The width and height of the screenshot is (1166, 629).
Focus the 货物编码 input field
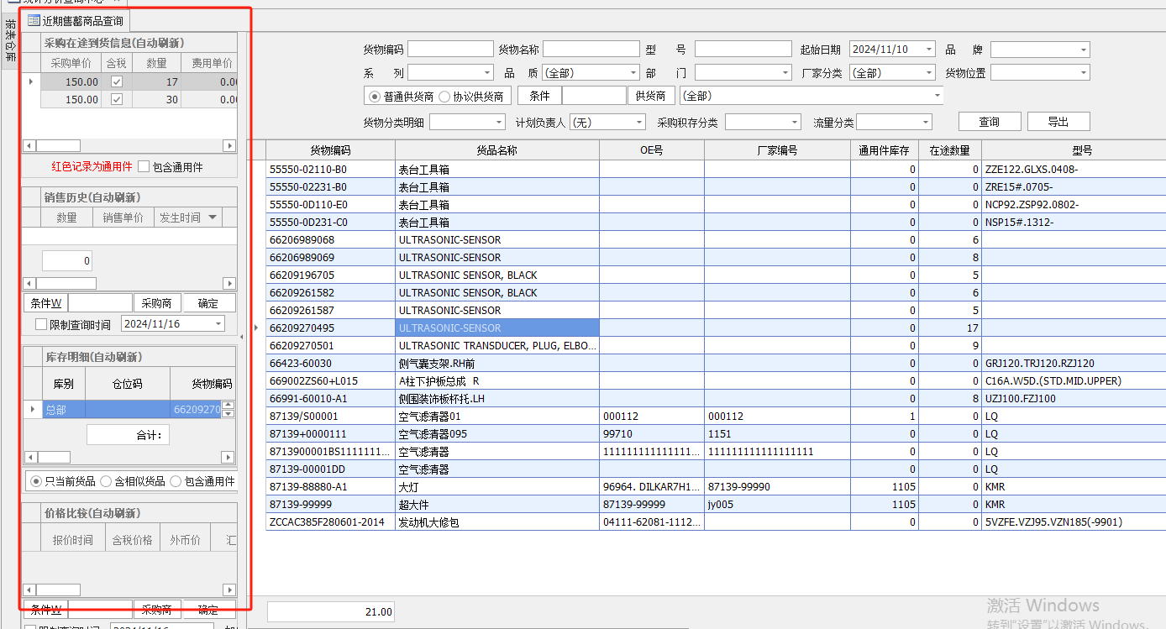(451, 50)
